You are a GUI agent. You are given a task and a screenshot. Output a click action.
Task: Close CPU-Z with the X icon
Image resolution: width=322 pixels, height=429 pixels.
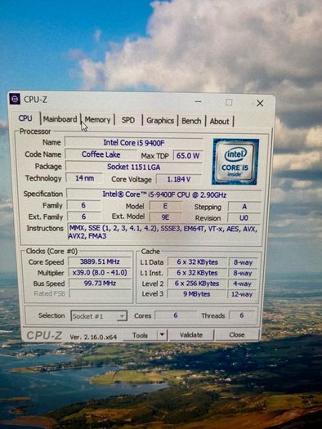tap(260, 103)
